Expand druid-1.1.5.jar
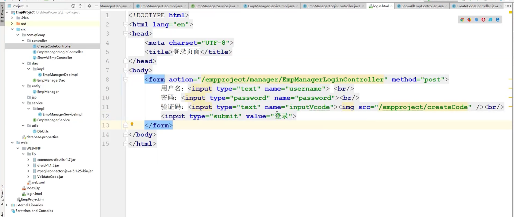 (x=28, y=165)
